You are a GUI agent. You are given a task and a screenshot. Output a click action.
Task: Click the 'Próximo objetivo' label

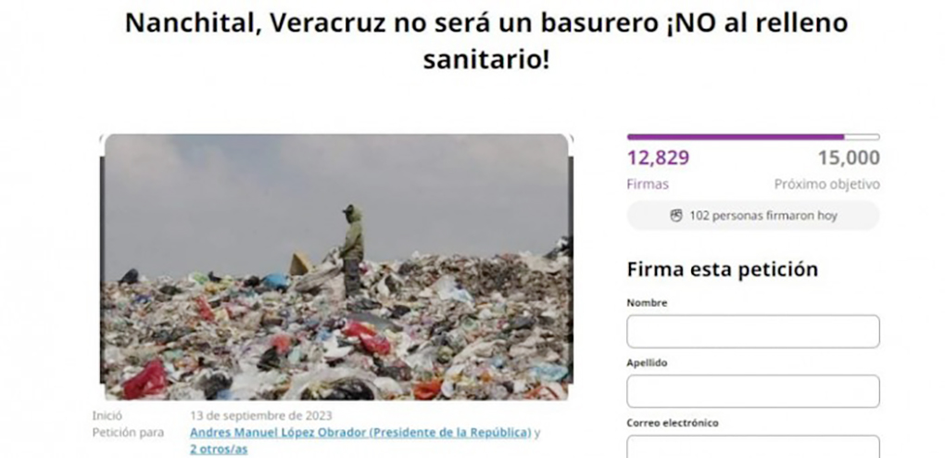coord(826,184)
